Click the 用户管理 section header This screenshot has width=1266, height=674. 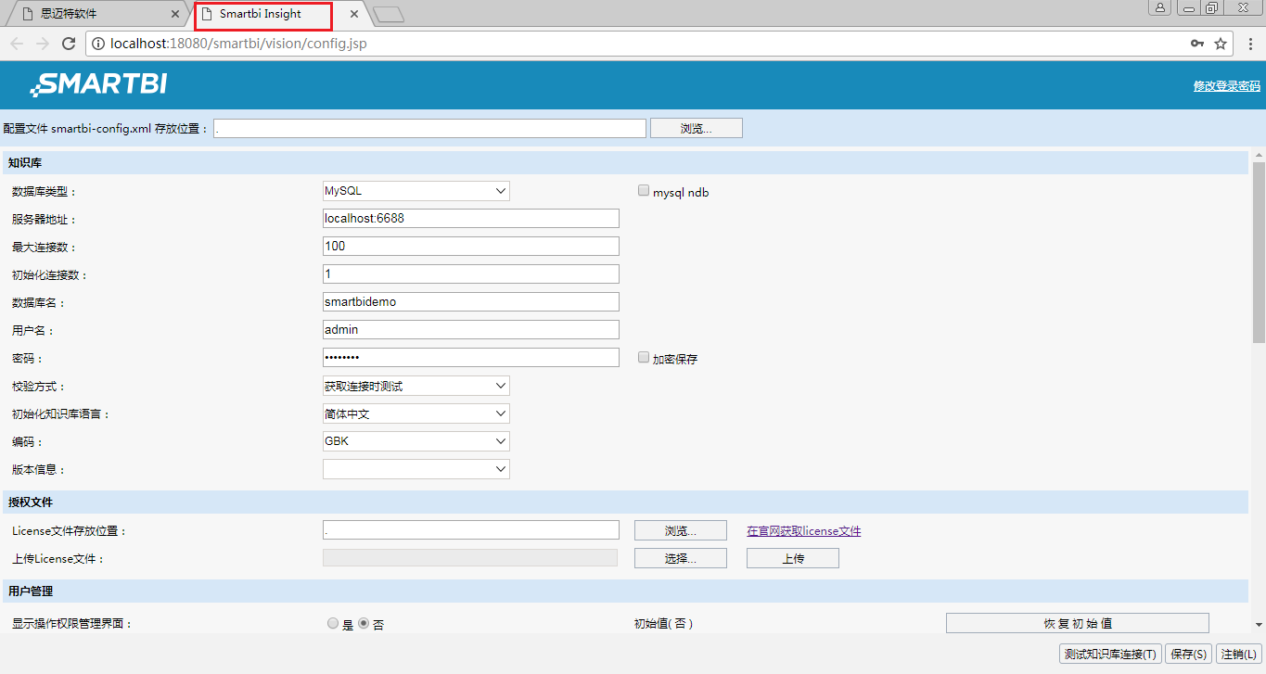tap(625, 591)
